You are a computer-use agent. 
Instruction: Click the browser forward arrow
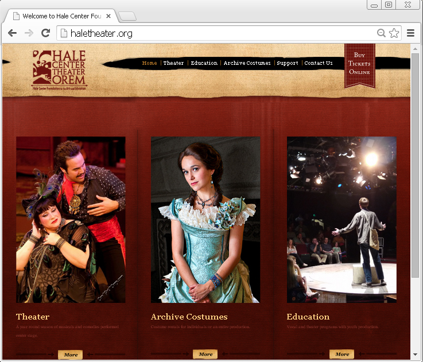click(x=29, y=33)
